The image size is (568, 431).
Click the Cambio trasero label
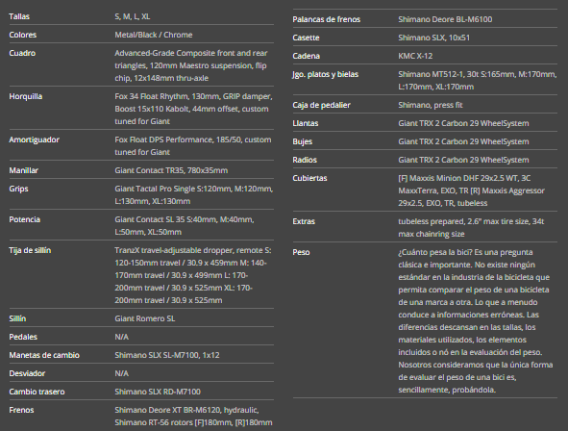pyautogui.click(x=37, y=392)
